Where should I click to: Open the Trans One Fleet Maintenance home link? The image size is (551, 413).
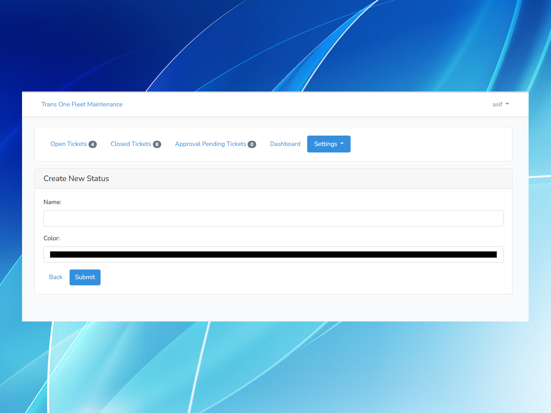coord(82,104)
